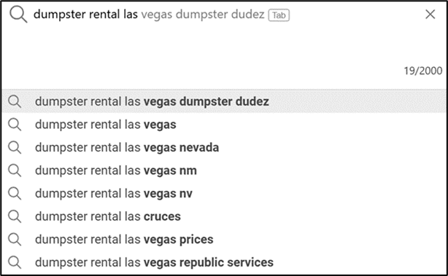The width and height of the screenshot is (448, 276).
Task: Select suggestion 'las vegas dumpster dudez'
Action: [x=224, y=101]
